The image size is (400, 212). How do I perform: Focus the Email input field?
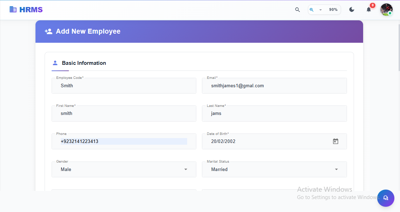tap(274, 86)
